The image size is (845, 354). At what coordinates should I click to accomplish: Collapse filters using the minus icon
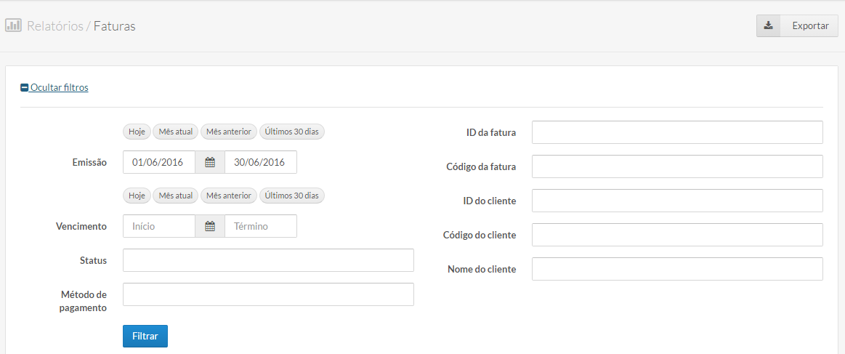pyautogui.click(x=24, y=88)
